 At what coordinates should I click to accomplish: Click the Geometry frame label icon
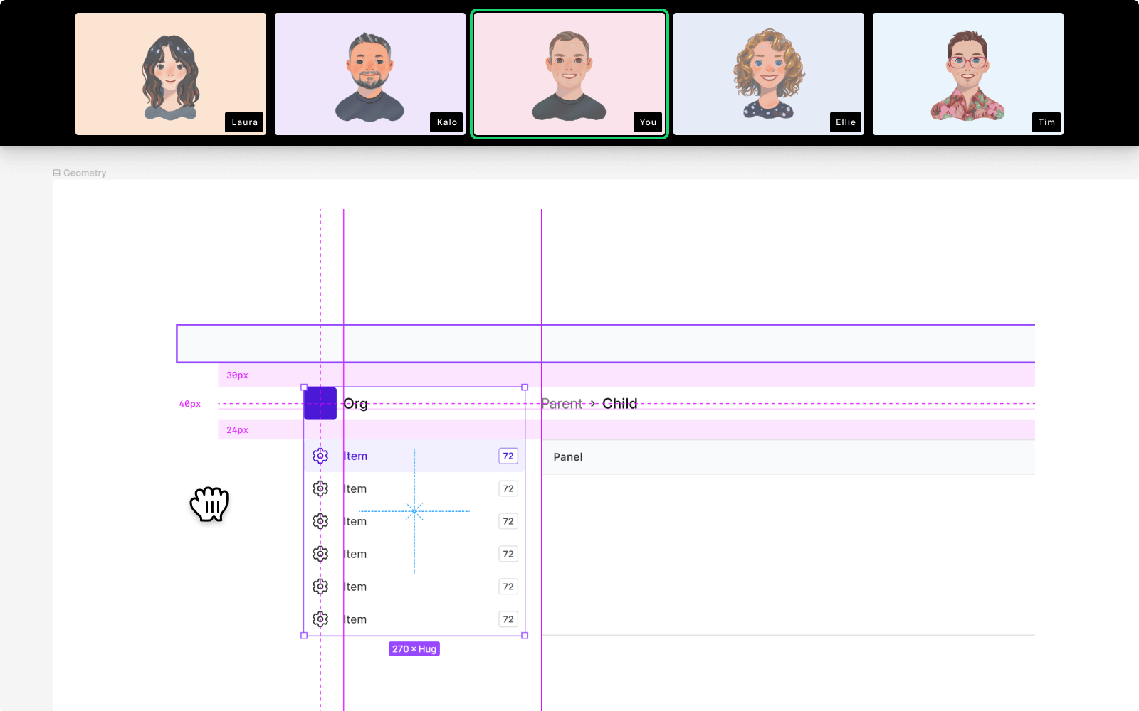(x=57, y=173)
